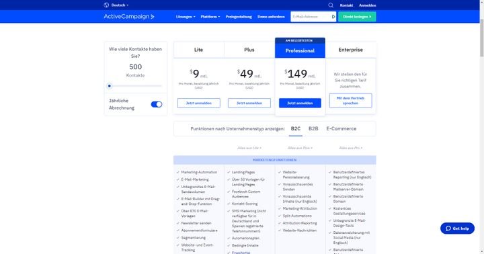The height and width of the screenshot is (254, 484).
Task: Click the 'Segmentierung' feature text
Action: click(193, 238)
